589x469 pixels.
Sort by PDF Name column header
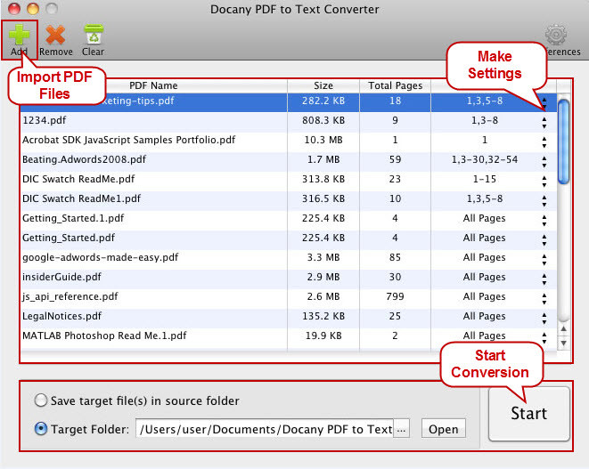tap(152, 85)
